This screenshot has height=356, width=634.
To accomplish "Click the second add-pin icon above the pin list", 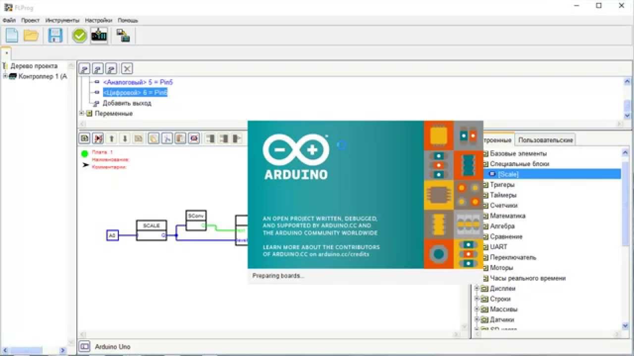I will pos(98,69).
